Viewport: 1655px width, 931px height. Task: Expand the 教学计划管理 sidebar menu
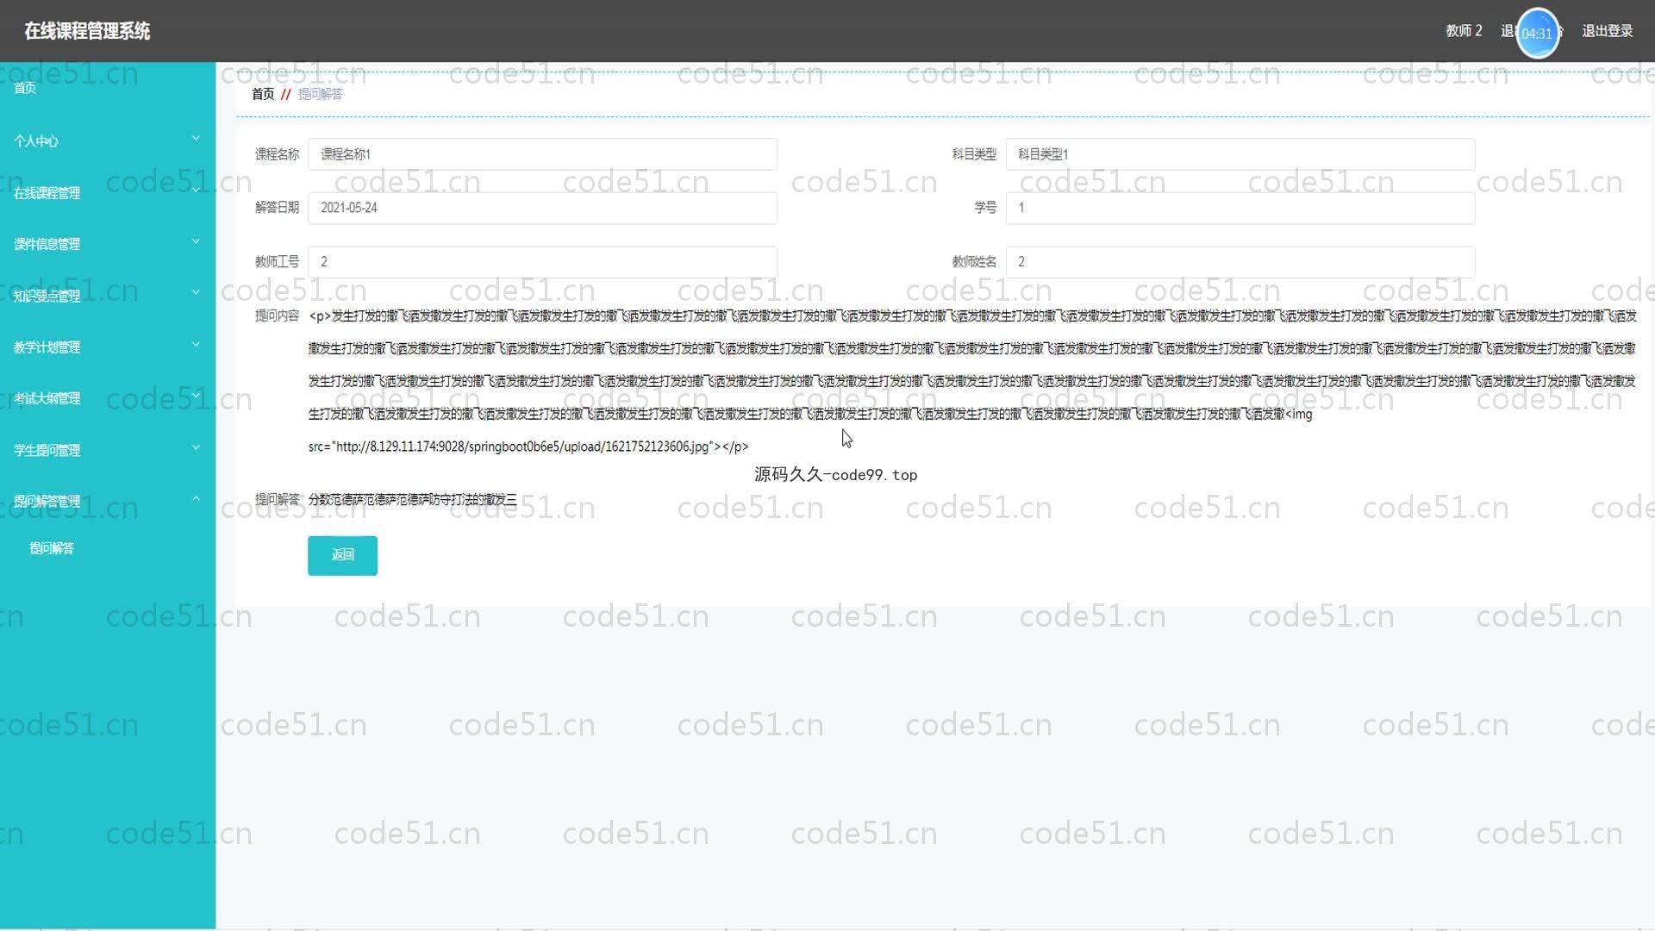[x=108, y=347]
